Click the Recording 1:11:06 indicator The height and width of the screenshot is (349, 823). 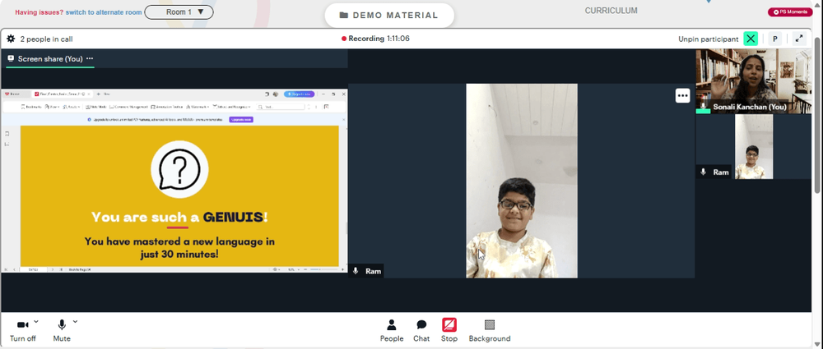coord(375,39)
